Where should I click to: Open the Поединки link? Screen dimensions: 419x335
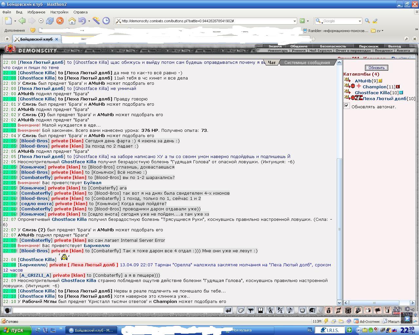pyautogui.click(x=383, y=51)
